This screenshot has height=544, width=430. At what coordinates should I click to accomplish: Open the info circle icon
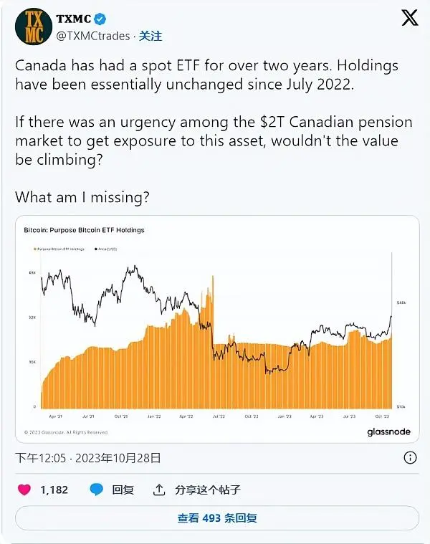410,457
